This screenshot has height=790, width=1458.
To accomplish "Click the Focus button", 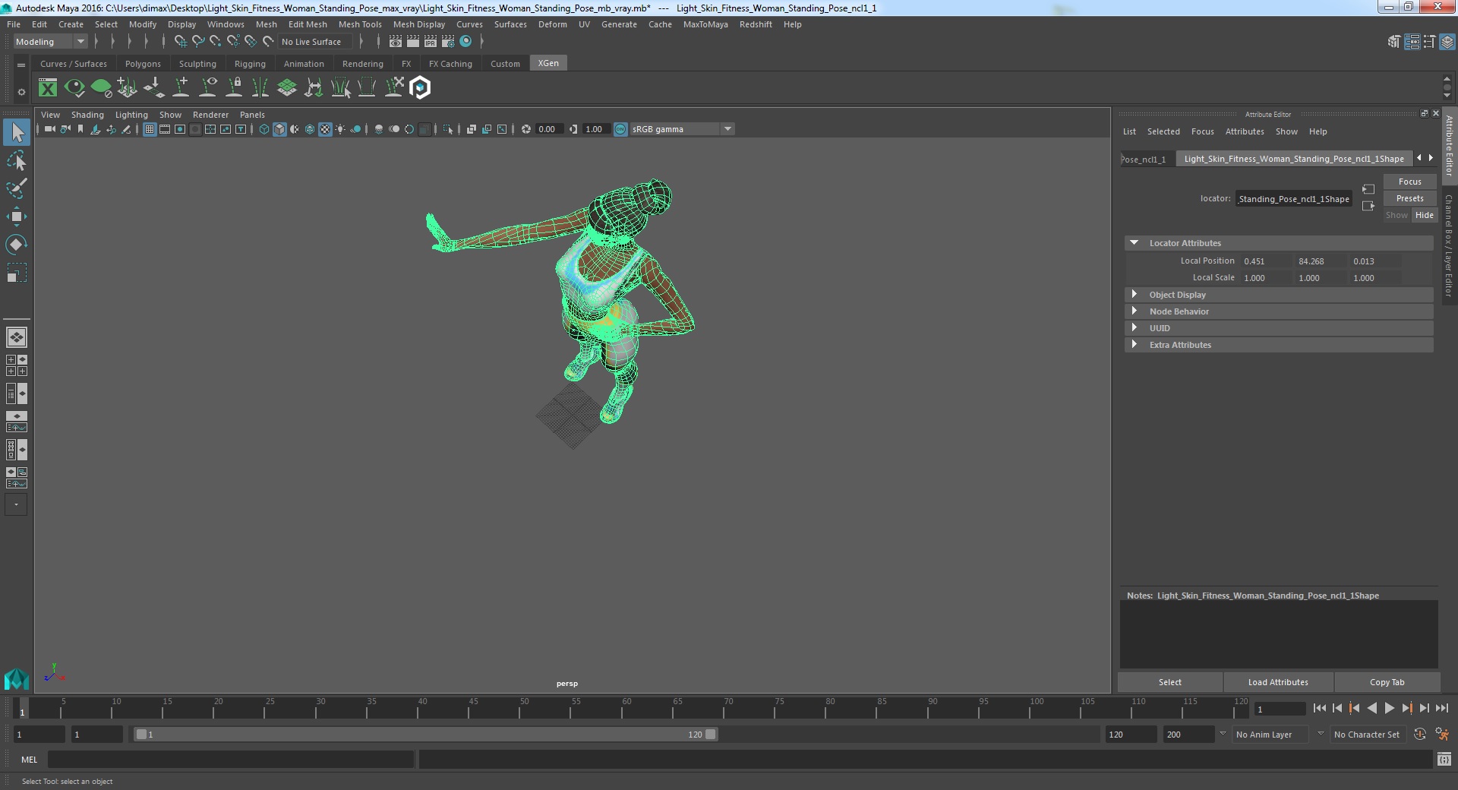I will 1409,182.
